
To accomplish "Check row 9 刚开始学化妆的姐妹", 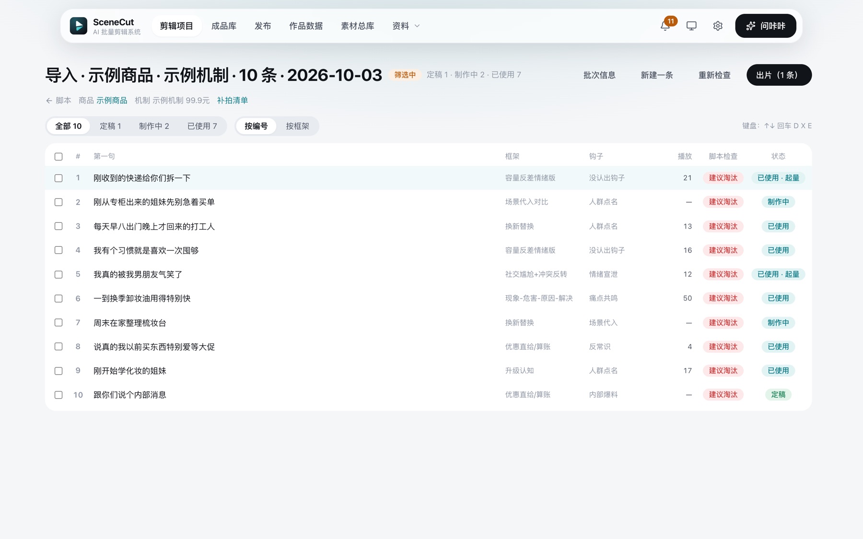I will (x=58, y=371).
